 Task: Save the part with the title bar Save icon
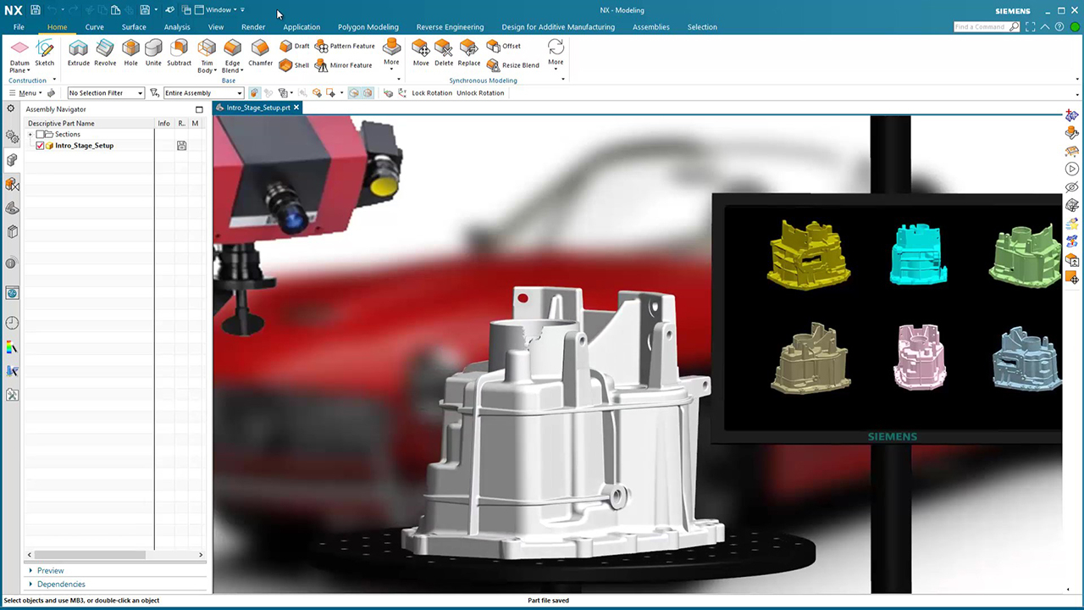click(x=36, y=10)
